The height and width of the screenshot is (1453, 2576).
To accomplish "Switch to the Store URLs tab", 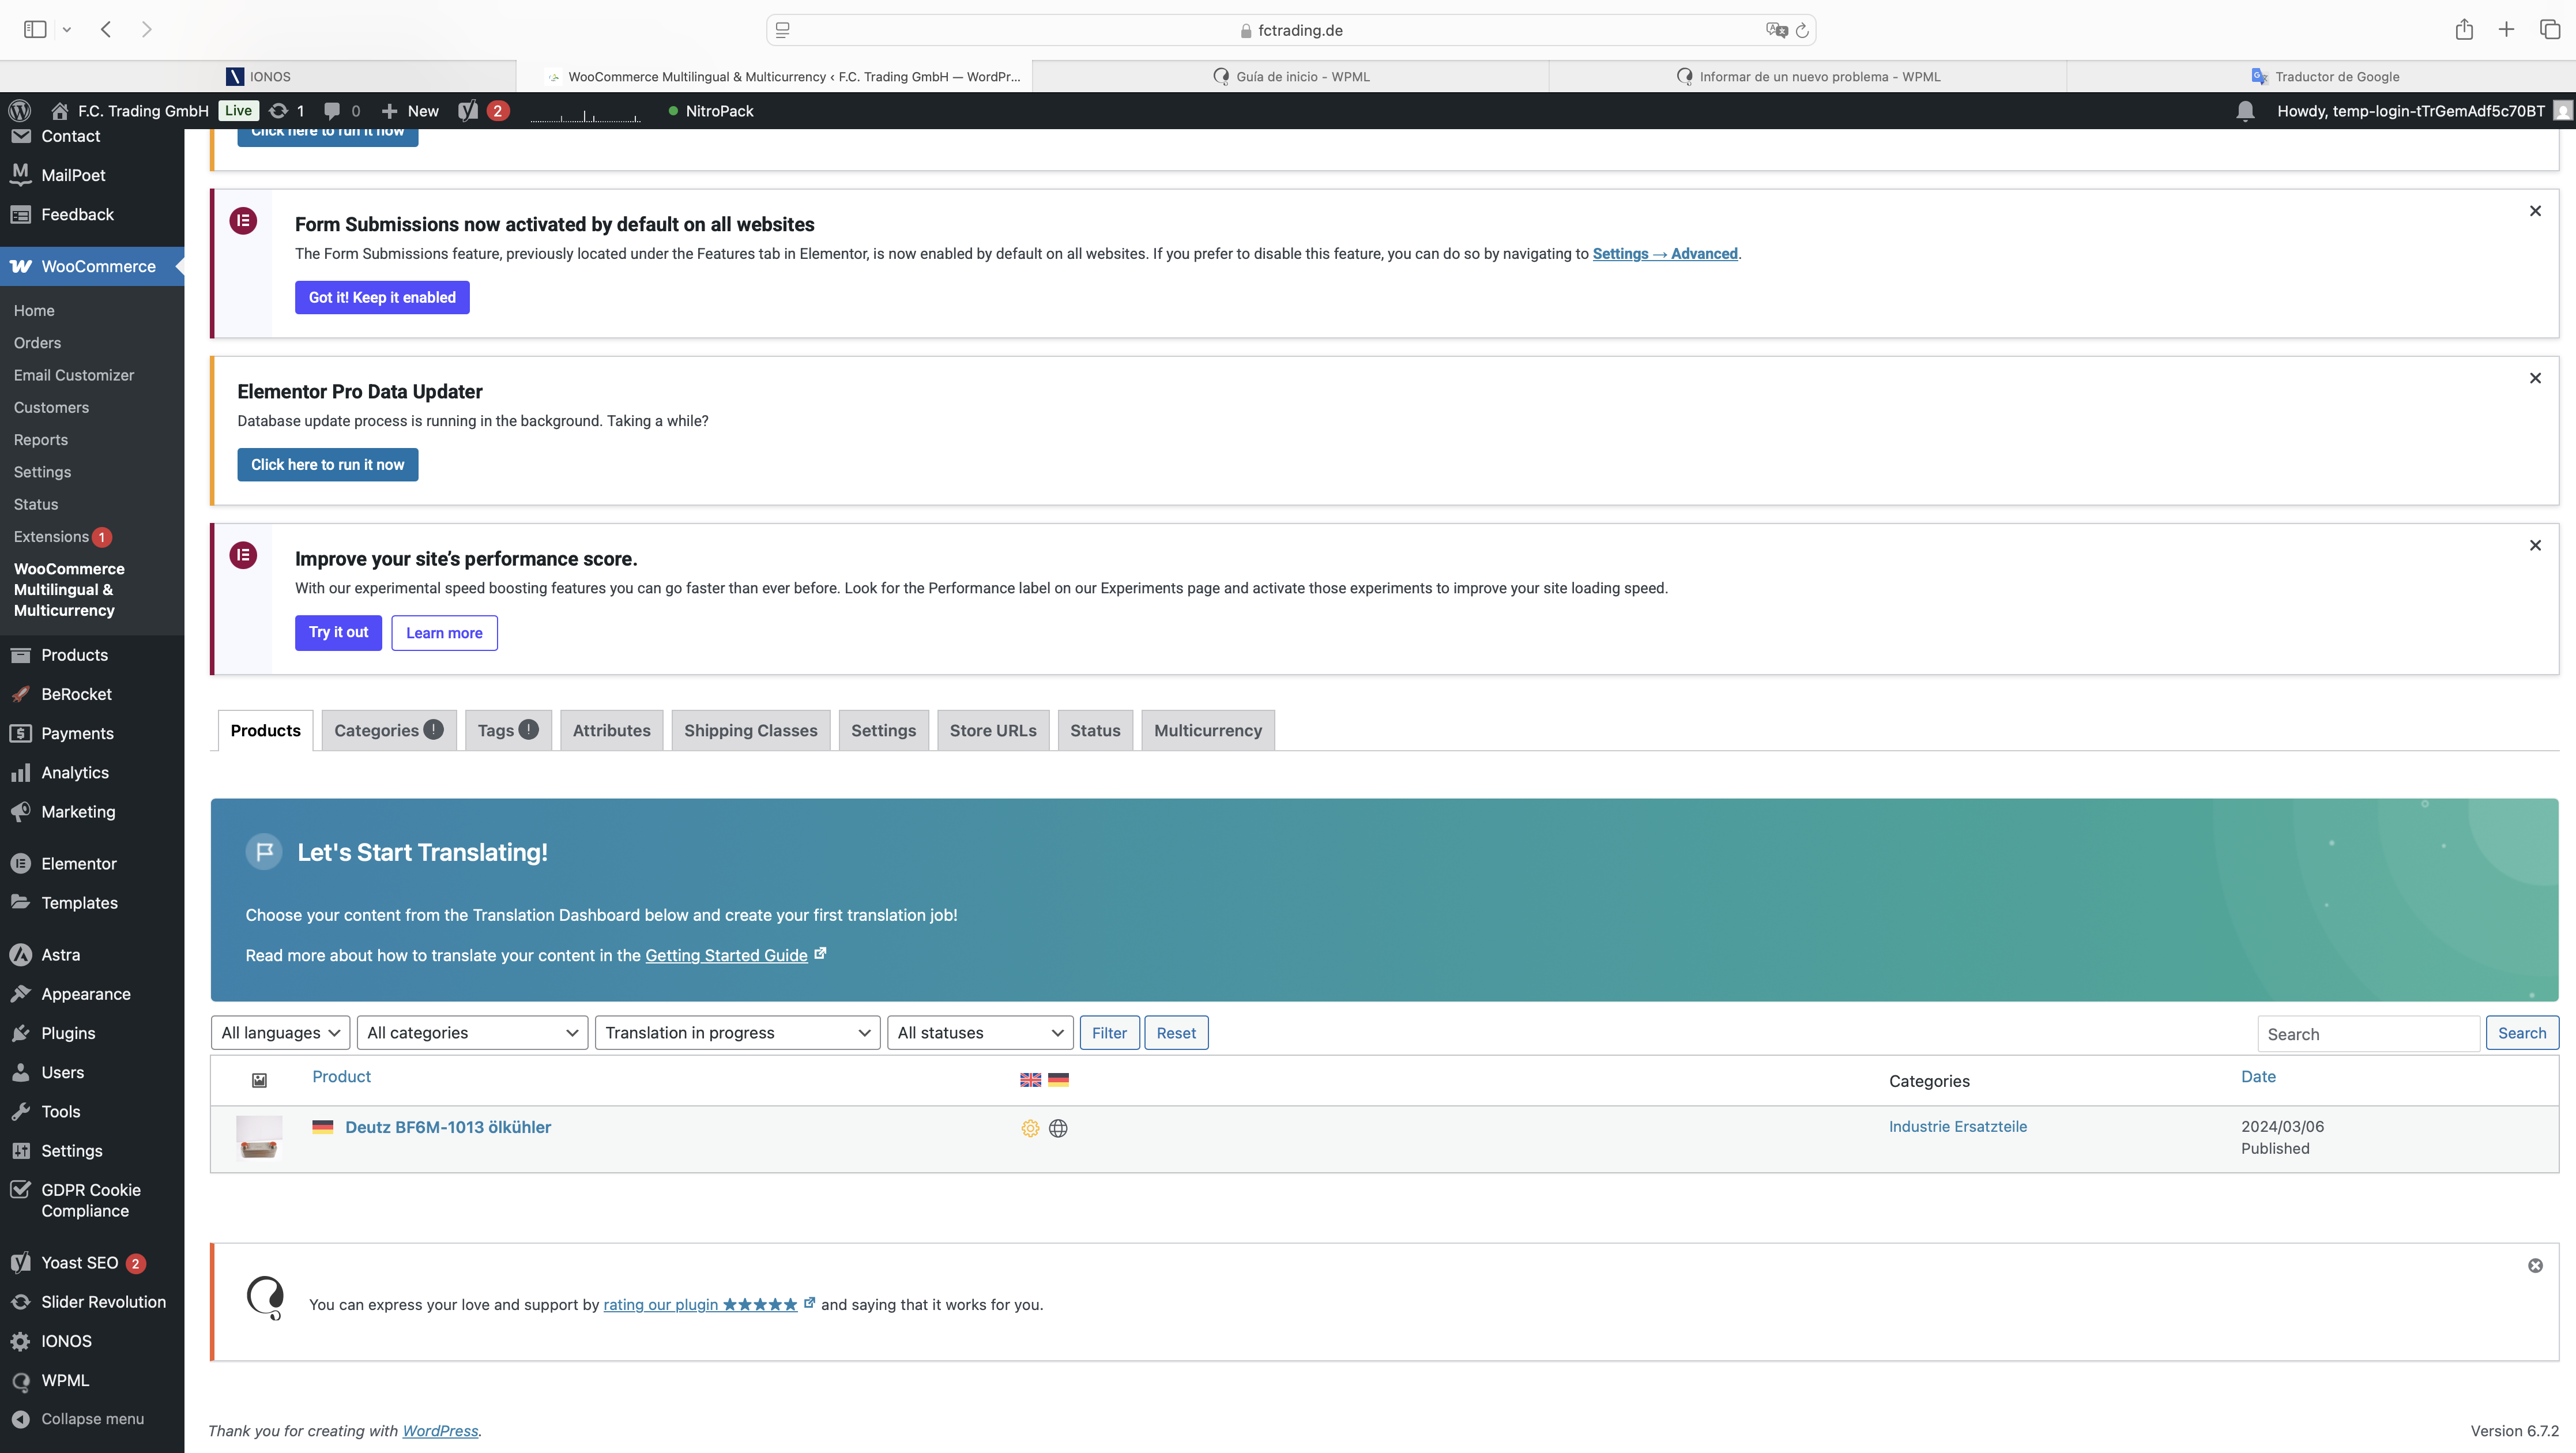I will (993, 730).
